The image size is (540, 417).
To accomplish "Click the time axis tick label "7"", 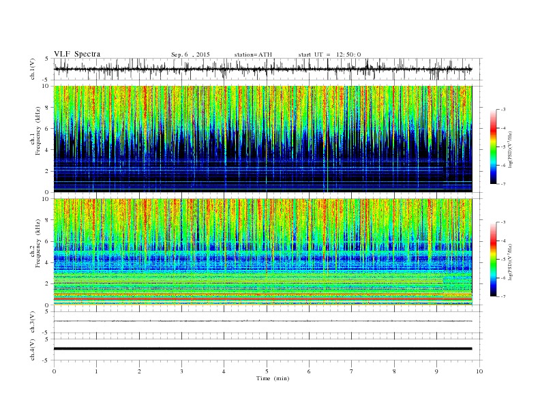I will (352, 371).
